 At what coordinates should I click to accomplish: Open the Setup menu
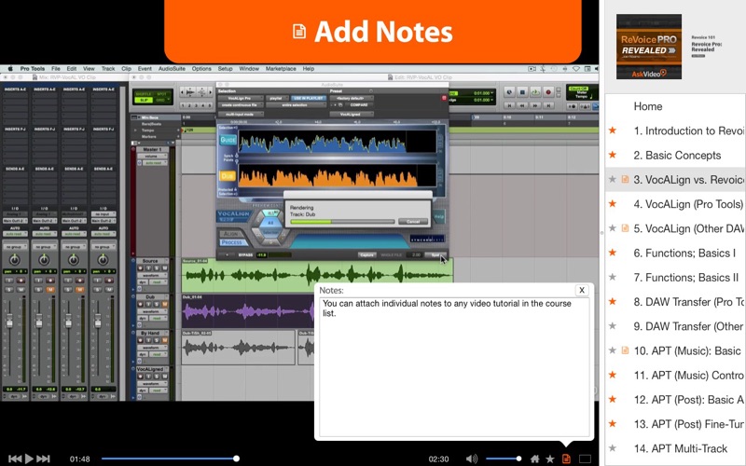coord(225,68)
